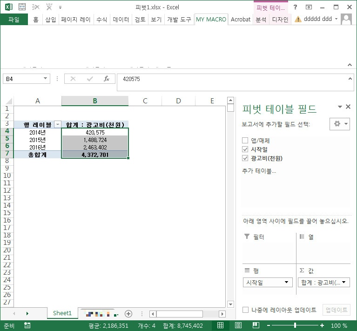357x331 pixels.
Task: Click the user profile avatar icon
Action: (x=346, y=19)
